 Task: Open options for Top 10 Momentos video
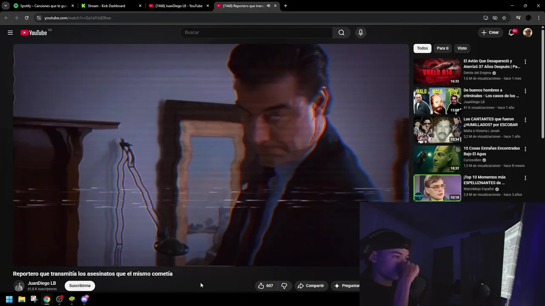[525, 178]
